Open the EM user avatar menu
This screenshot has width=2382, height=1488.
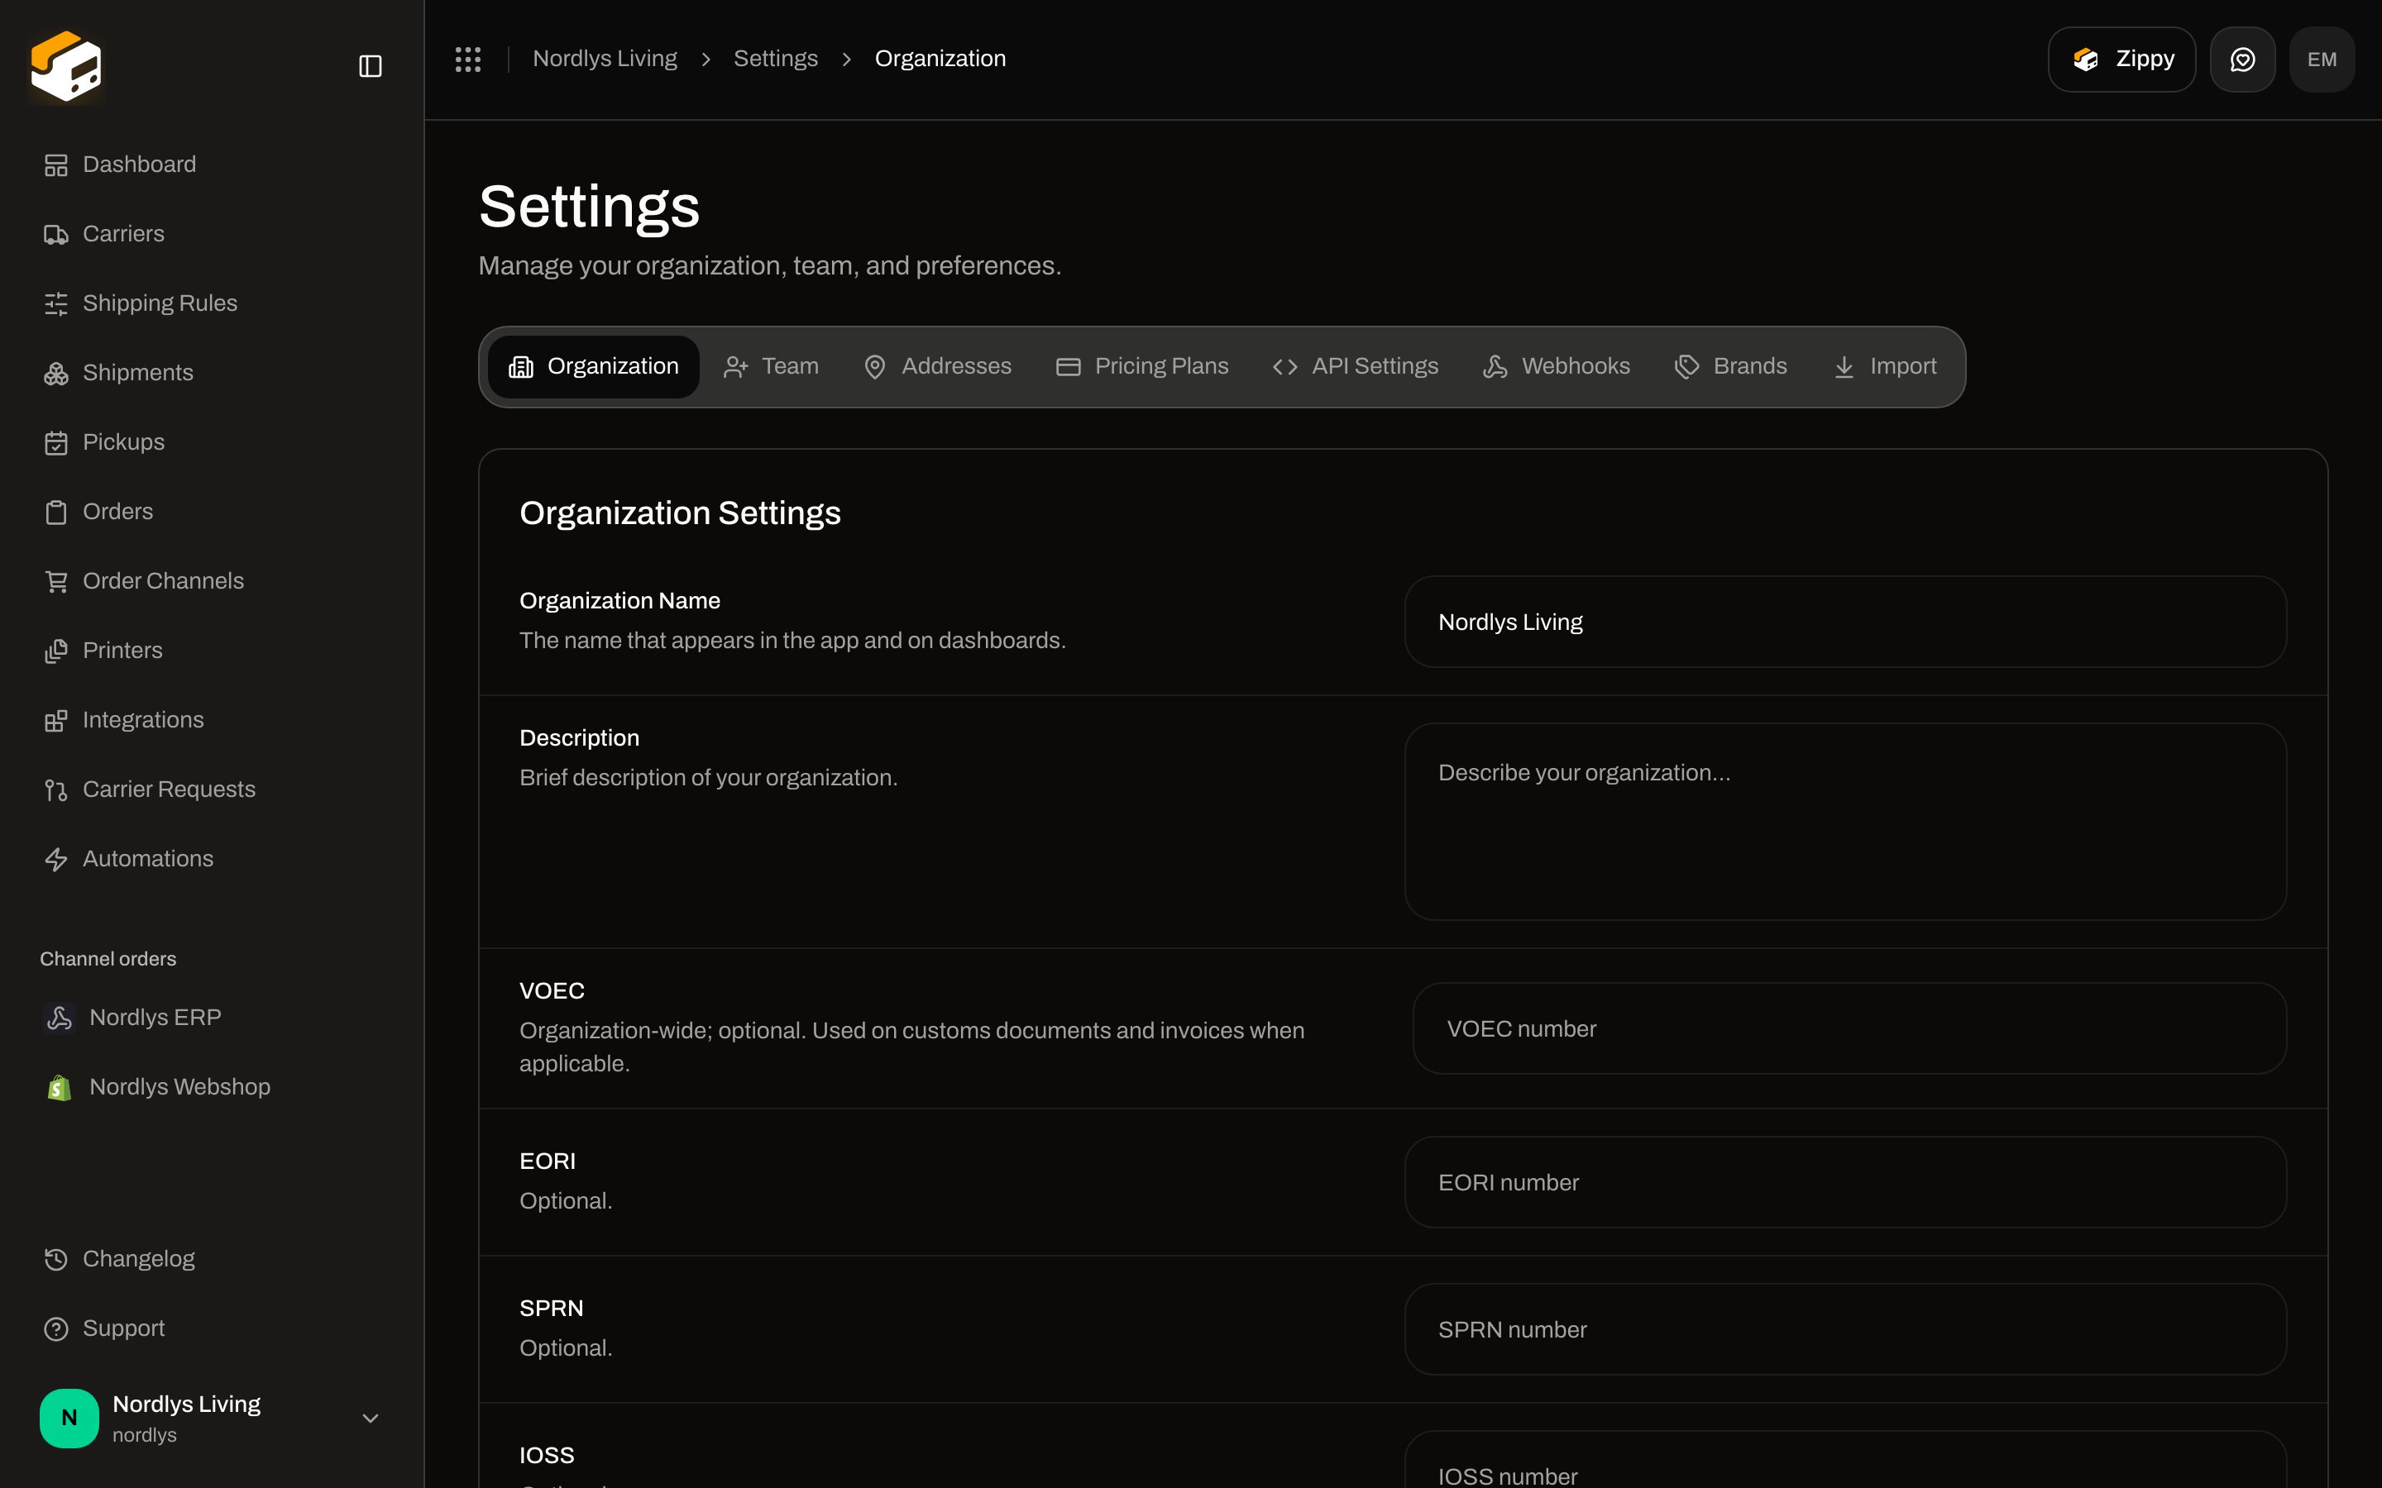coord(2322,59)
